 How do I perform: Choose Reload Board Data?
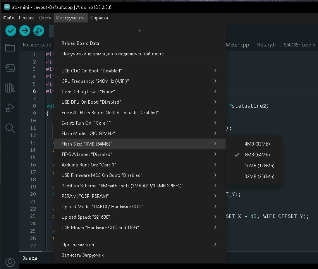point(140,43)
